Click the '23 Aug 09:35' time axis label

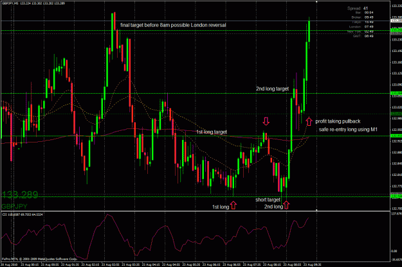[312, 264]
